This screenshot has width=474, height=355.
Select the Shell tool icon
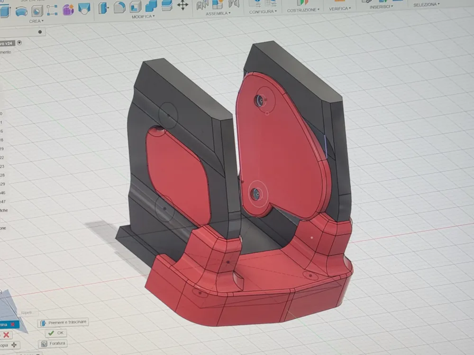pyautogui.click(x=136, y=6)
